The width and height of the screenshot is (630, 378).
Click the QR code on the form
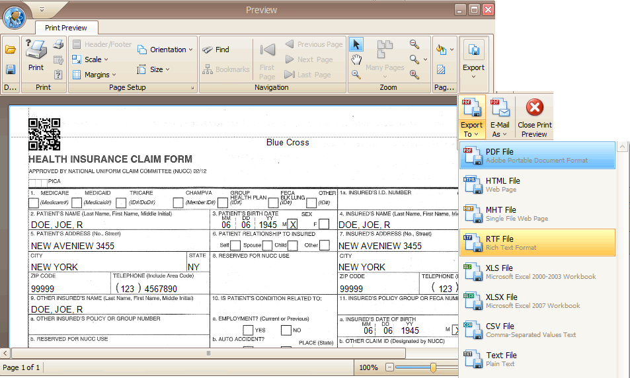[44, 135]
